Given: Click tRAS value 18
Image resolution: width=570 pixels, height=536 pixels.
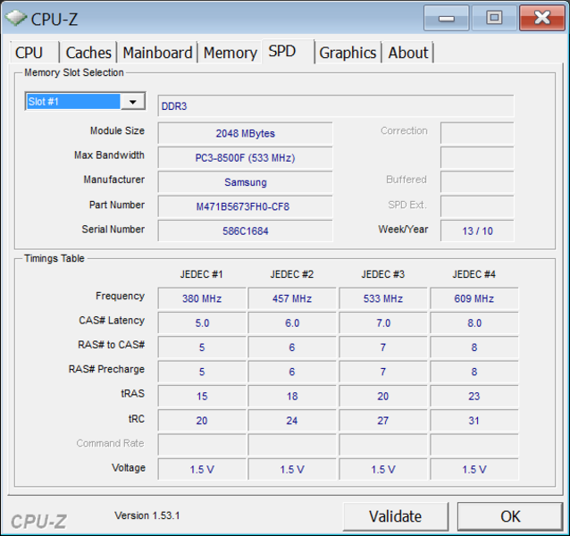Looking at the screenshot, I should pyautogui.click(x=292, y=396).
